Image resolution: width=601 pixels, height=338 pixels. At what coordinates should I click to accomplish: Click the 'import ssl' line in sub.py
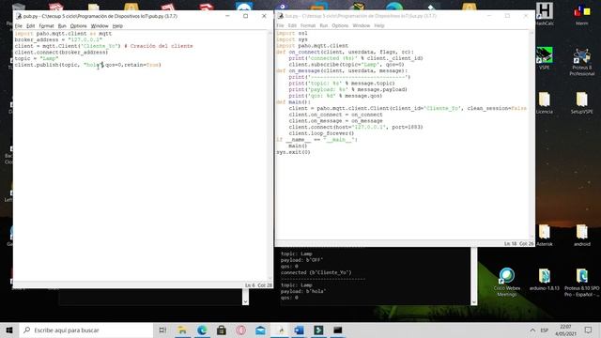pyautogui.click(x=292, y=34)
